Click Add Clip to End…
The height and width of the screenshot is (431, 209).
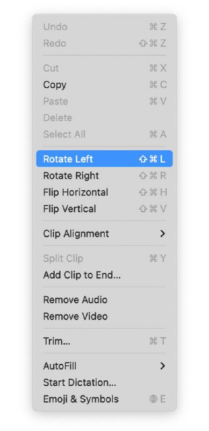click(x=104, y=275)
